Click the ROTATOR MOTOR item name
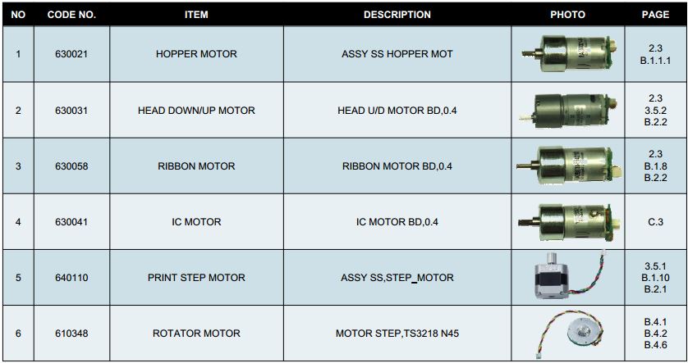This screenshot has height=363, width=688. (196, 334)
